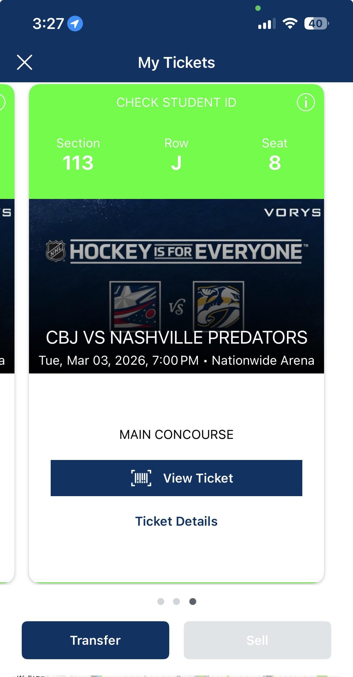This screenshot has width=353, height=677.
Task: Tap the NHL shield logo
Action: tap(56, 251)
